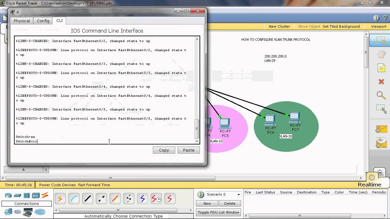Pick the orange Fiber cable
The image size is (390, 219).
(115, 199)
